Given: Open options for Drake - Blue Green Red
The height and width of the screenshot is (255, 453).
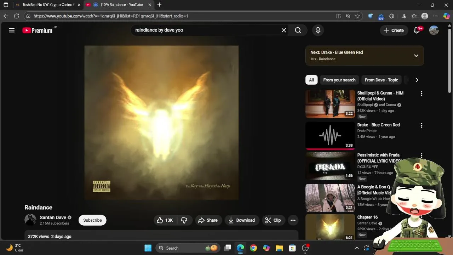Looking at the screenshot, I should tap(422, 125).
